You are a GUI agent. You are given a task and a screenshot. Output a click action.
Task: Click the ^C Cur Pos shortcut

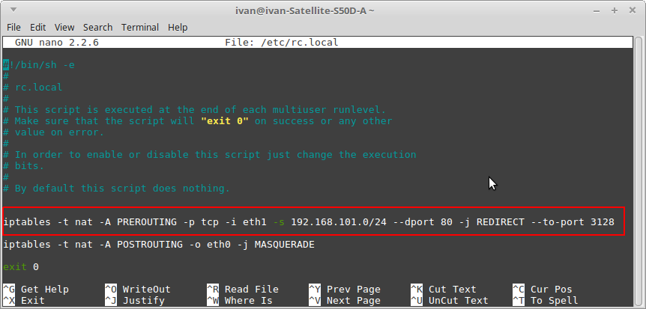(542, 290)
